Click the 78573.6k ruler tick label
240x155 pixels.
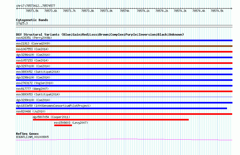click(x=51, y=11)
